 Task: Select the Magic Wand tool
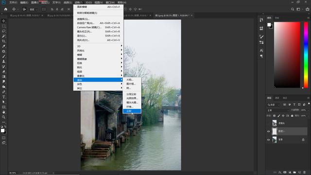click(x=3, y=36)
